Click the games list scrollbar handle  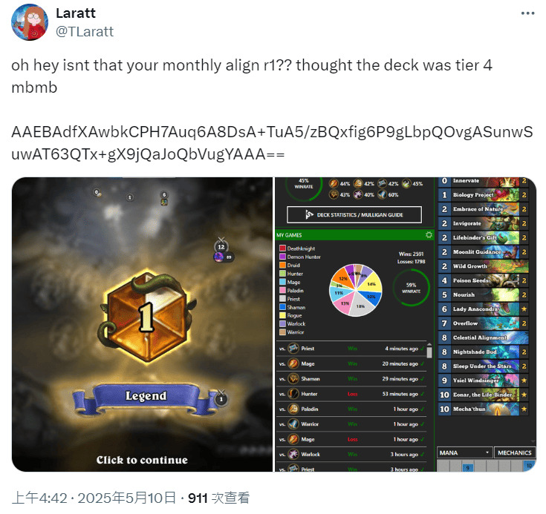click(x=429, y=351)
